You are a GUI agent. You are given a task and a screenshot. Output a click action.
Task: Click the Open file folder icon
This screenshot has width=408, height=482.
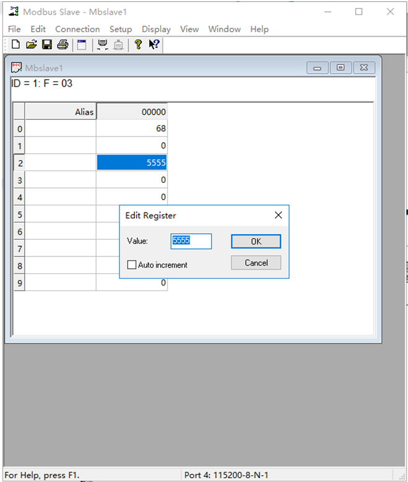pyautogui.click(x=31, y=44)
